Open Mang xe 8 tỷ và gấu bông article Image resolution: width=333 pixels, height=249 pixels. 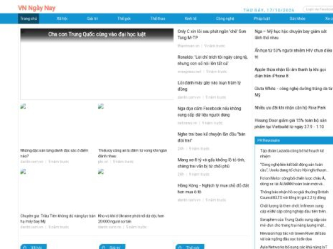[211, 163]
